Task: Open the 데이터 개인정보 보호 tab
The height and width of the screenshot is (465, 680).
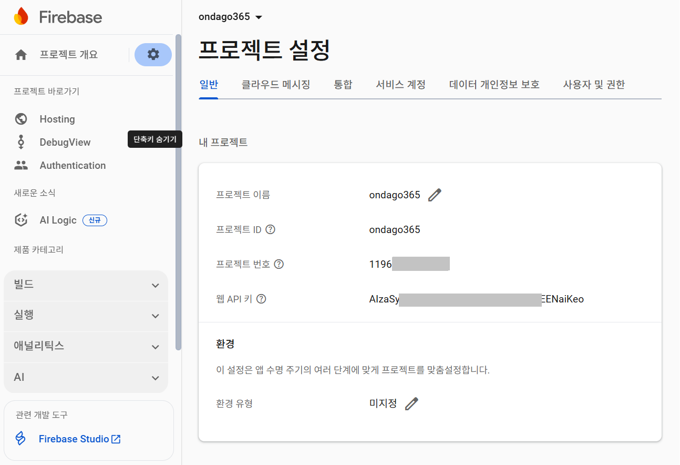Action: point(494,84)
